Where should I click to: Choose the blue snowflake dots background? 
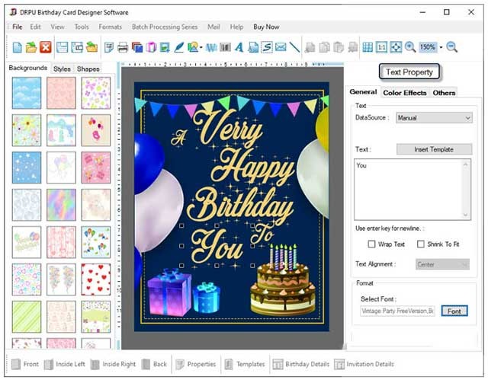pos(27,168)
